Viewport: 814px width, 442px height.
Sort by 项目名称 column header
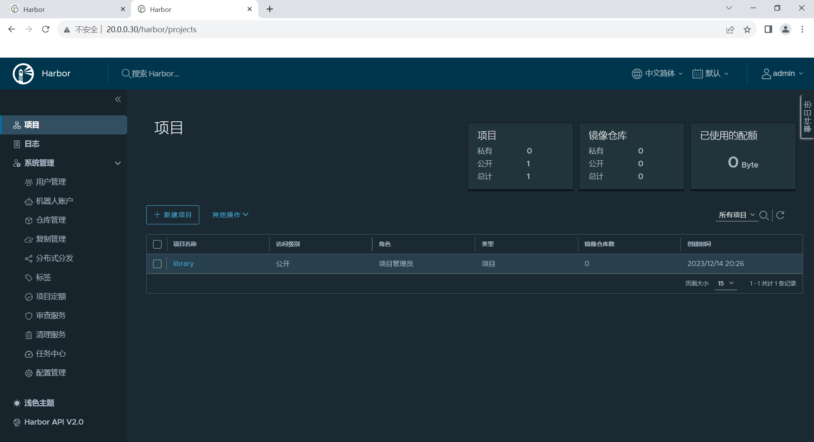coord(185,244)
